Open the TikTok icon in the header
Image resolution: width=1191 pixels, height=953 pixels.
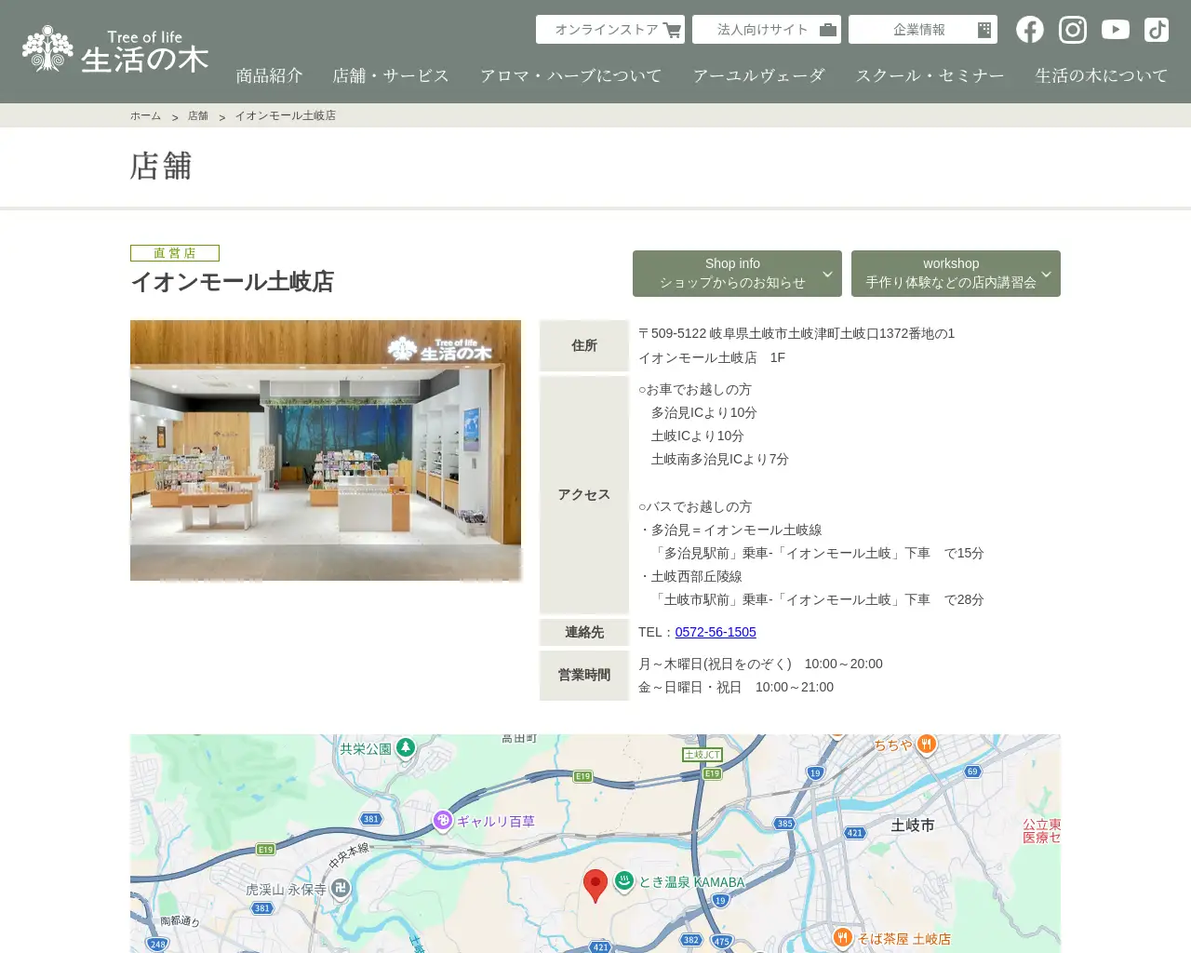coord(1156,29)
